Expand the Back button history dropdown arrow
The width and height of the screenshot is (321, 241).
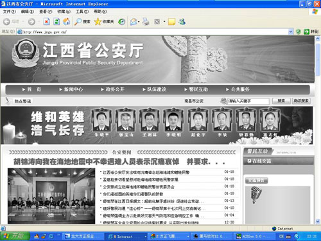click(23, 21)
